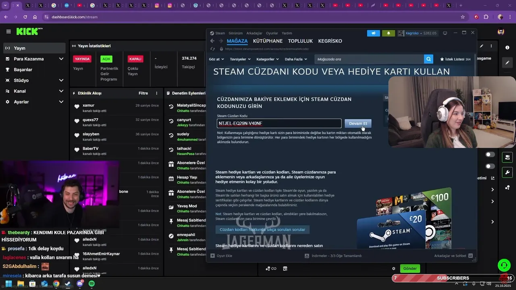Open the Görünüm menu in Steam
The image size is (516, 290).
click(235, 33)
